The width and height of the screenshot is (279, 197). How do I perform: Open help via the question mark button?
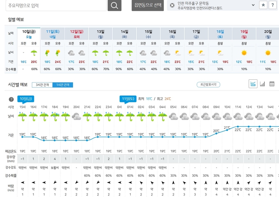tap(274, 5)
